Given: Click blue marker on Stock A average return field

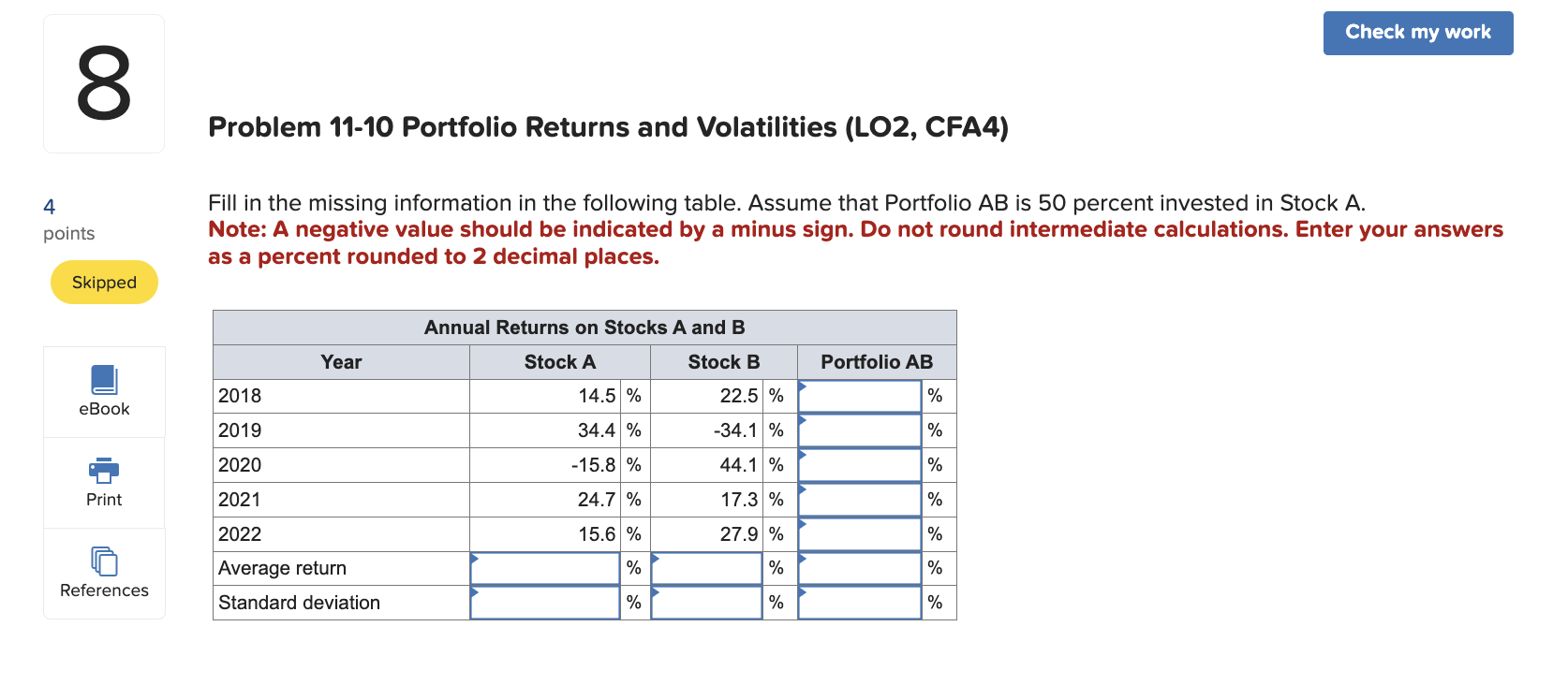Looking at the screenshot, I should tap(474, 559).
